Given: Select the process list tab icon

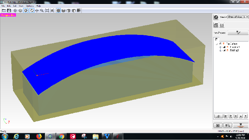Looking at the screenshot, I should click(216, 39).
